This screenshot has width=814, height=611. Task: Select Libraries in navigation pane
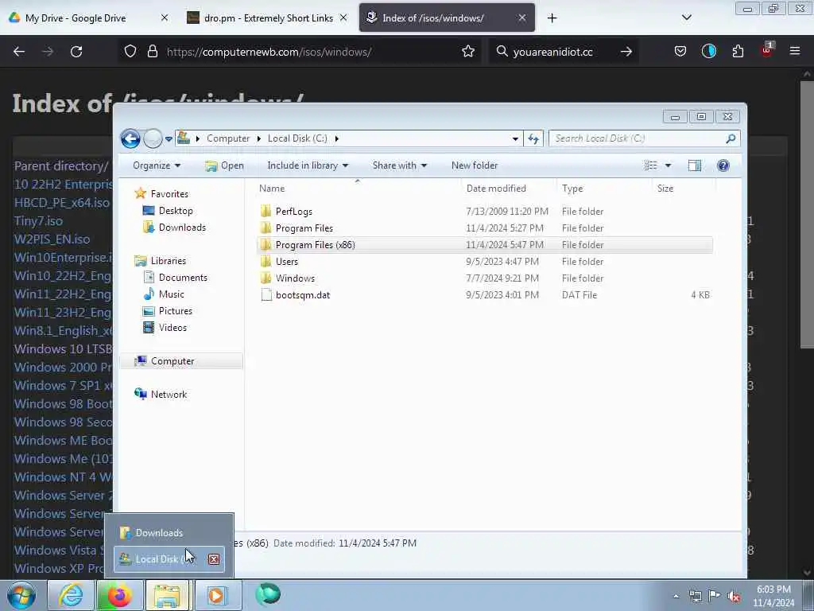click(160, 261)
